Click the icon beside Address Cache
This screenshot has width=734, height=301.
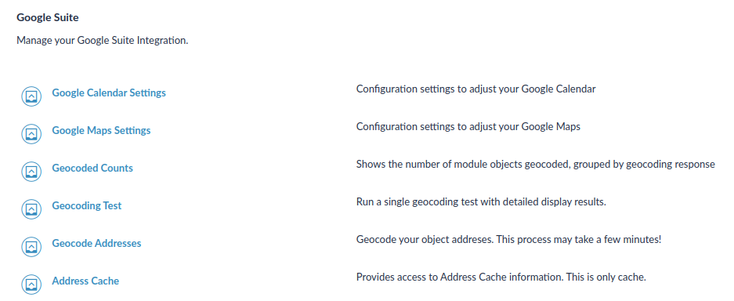click(x=31, y=285)
